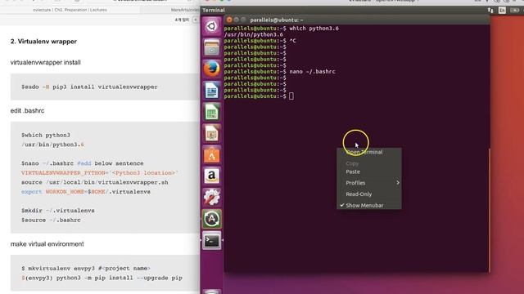Open Software Updater from the dock

coord(211,219)
